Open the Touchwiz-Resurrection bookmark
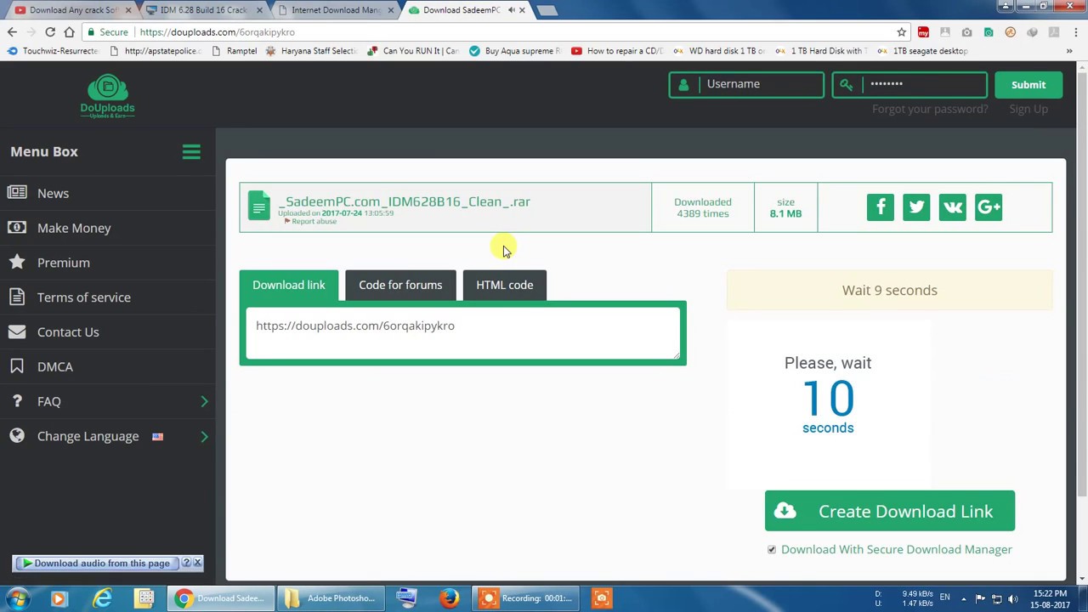The image size is (1088, 612). coord(53,51)
